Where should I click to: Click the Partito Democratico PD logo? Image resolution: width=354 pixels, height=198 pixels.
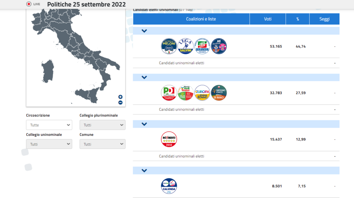click(169, 93)
